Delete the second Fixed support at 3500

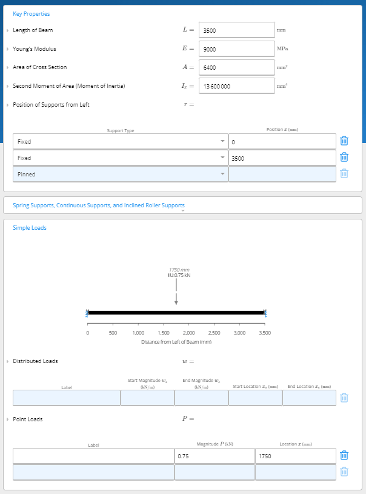point(344,158)
